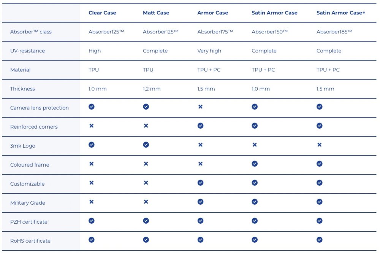The height and width of the screenshot is (253, 380).
Task: Click the Matt Case Complete UV-resistance value
Action: [x=155, y=51]
